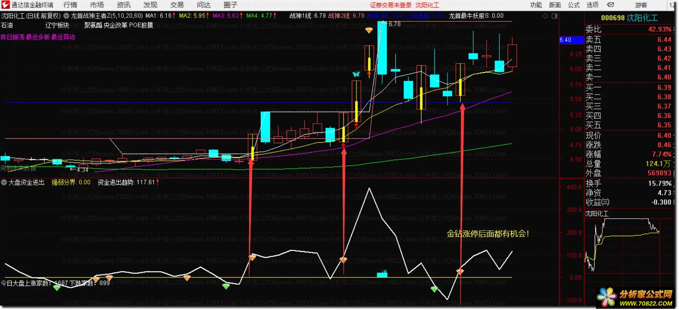The height and width of the screenshot is (310, 679).
Task: Open the 发现 menu
Action: coord(150,5)
